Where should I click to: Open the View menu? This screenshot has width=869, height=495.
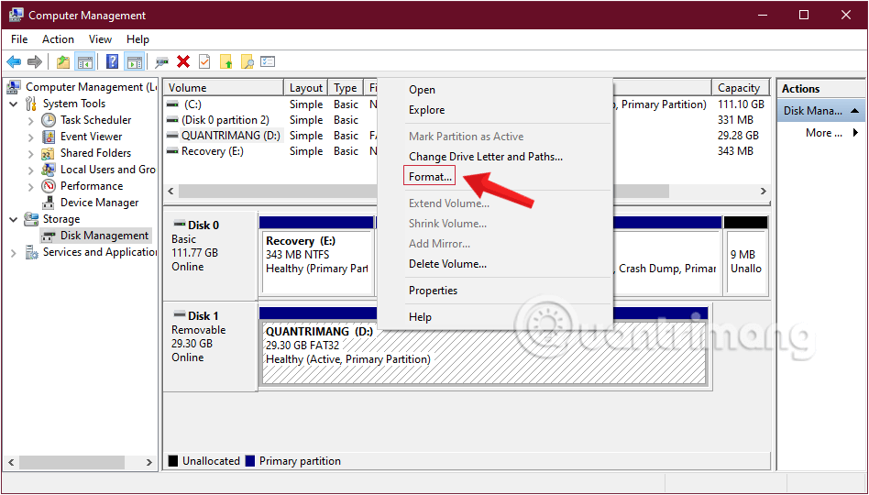[100, 39]
